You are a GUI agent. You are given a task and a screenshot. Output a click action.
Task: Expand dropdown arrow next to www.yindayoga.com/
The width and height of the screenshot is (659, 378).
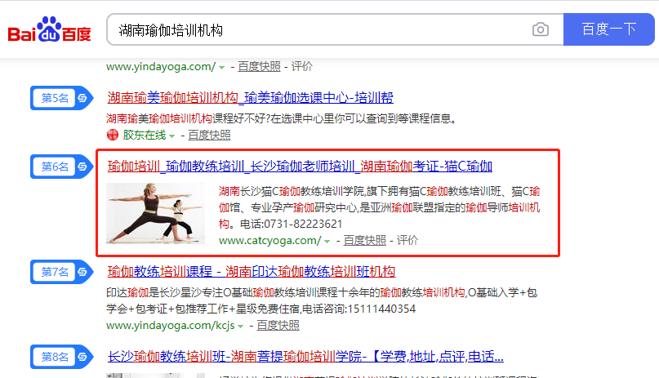coord(221,67)
